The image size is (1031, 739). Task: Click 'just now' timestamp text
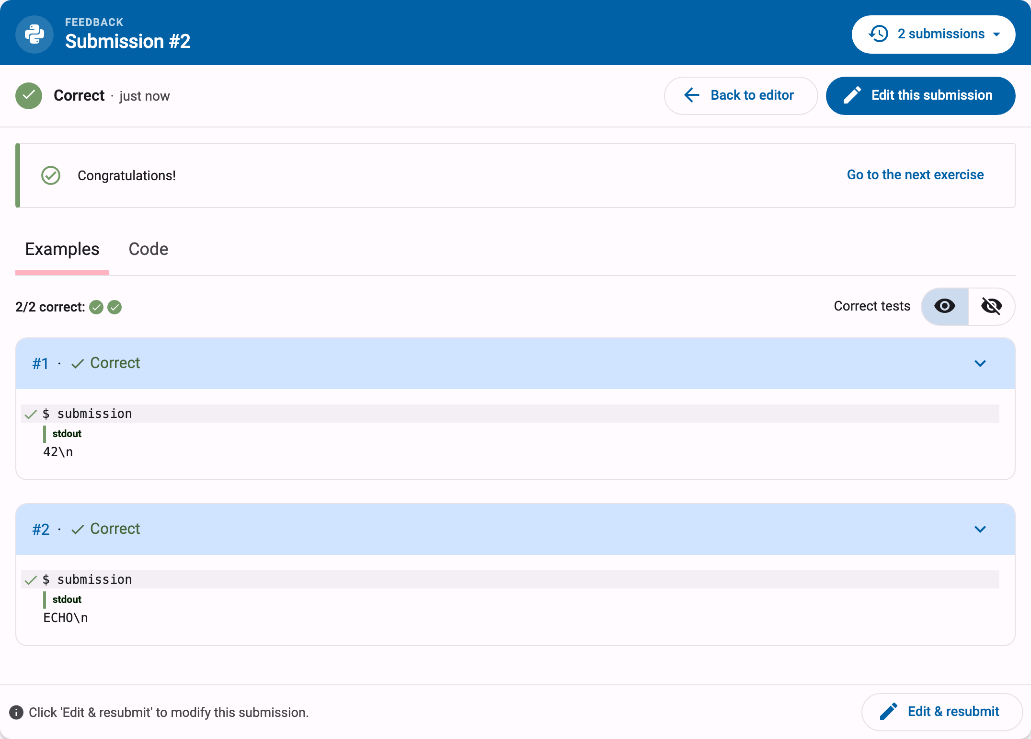[145, 96]
